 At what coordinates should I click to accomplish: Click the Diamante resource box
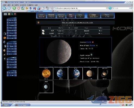(51, 16)
